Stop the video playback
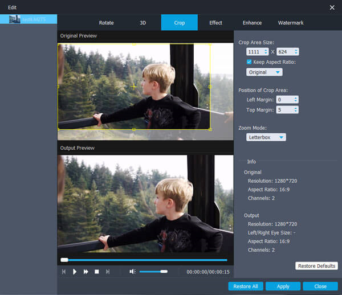This screenshot has height=295, width=342. pos(97,272)
